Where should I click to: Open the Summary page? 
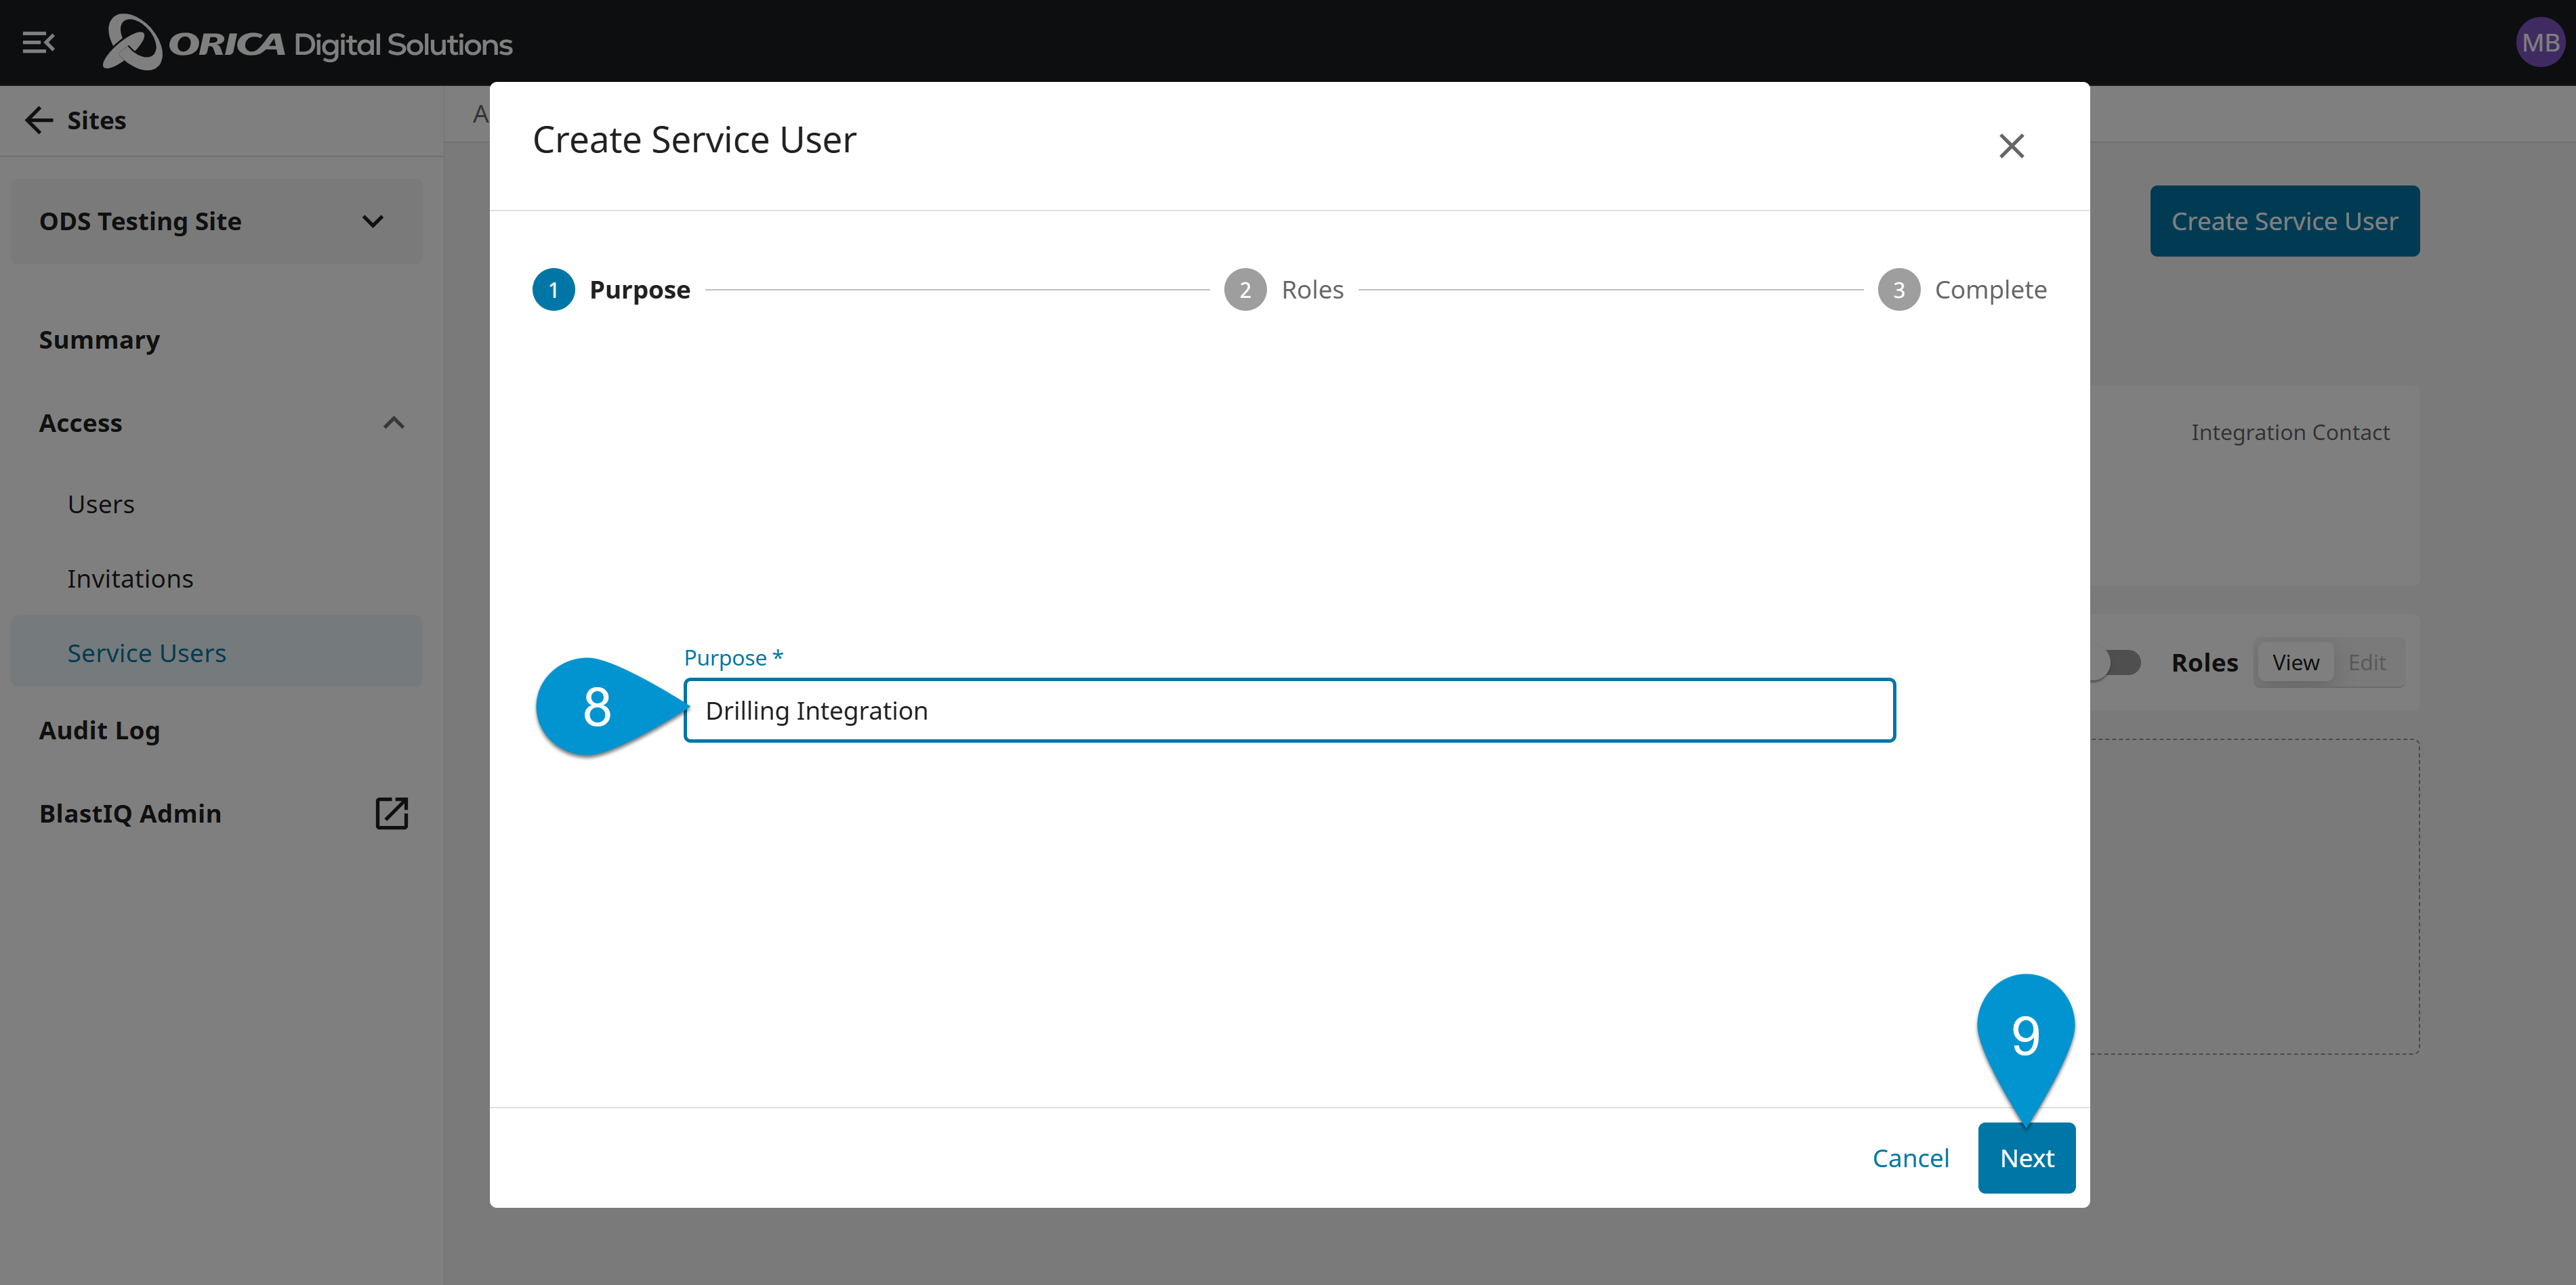tap(99, 340)
